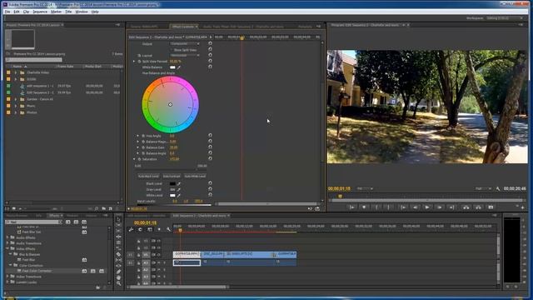533x300 pixels.
Task: Expand the Video Transitions folder
Action: (x=7, y=277)
